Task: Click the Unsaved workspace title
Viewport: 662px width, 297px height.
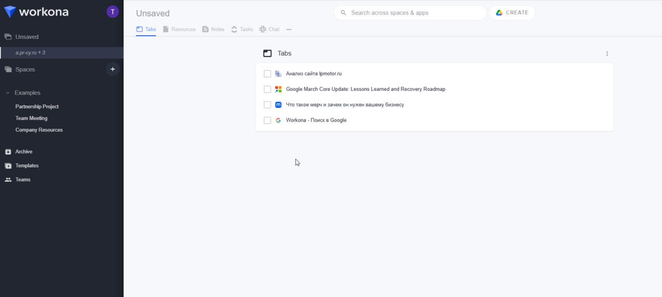Action: click(x=153, y=14)
